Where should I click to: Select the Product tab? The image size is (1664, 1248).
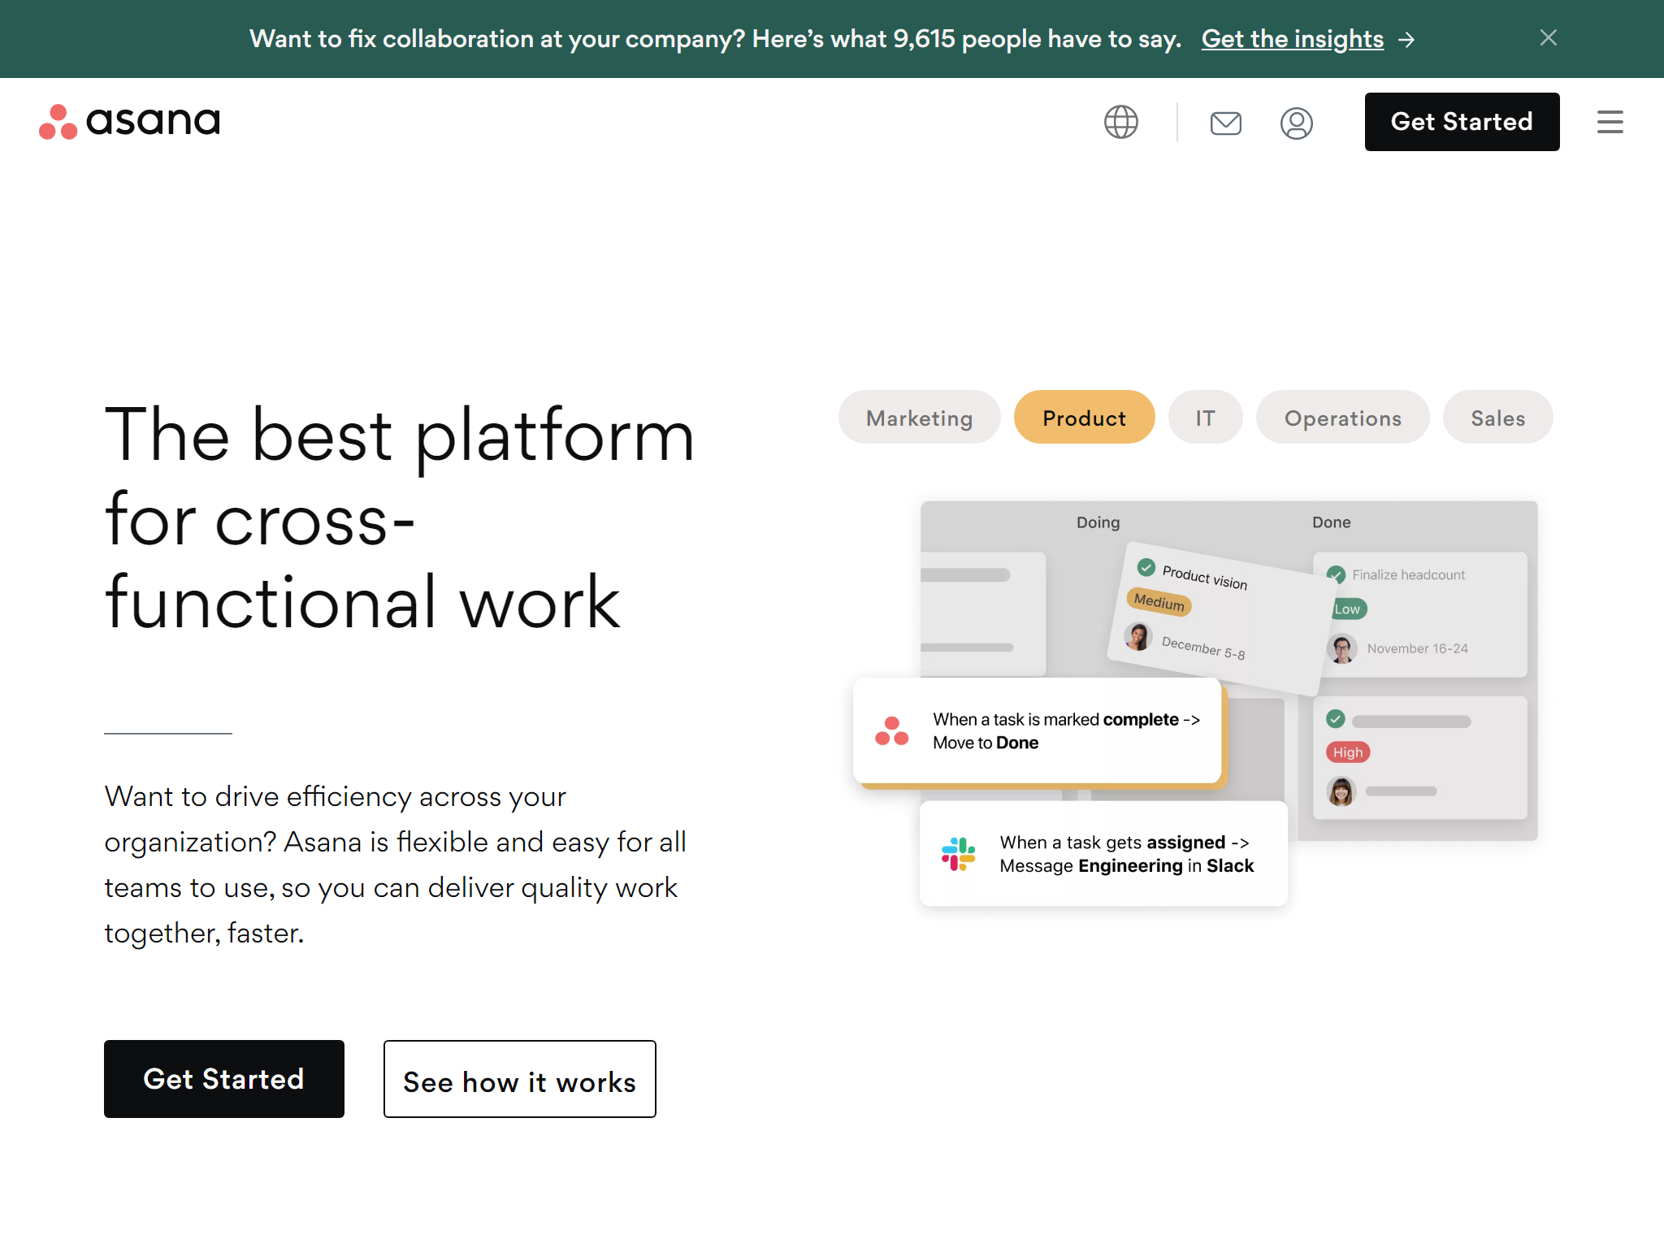point(1084,418)
